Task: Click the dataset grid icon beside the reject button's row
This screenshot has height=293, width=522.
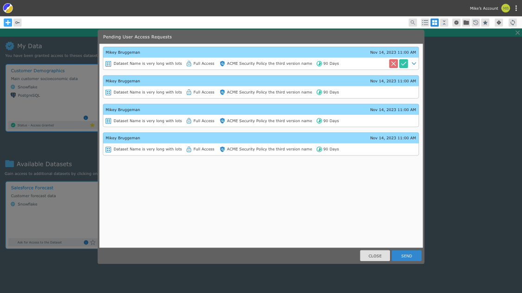Action: pyautogui.click(x=108, y=64)
